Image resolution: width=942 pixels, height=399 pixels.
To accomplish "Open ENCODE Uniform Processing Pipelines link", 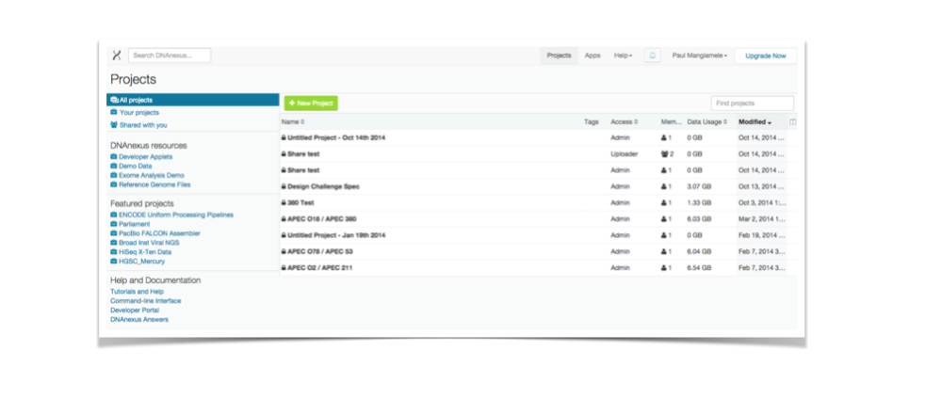I will tap(176, 215).
